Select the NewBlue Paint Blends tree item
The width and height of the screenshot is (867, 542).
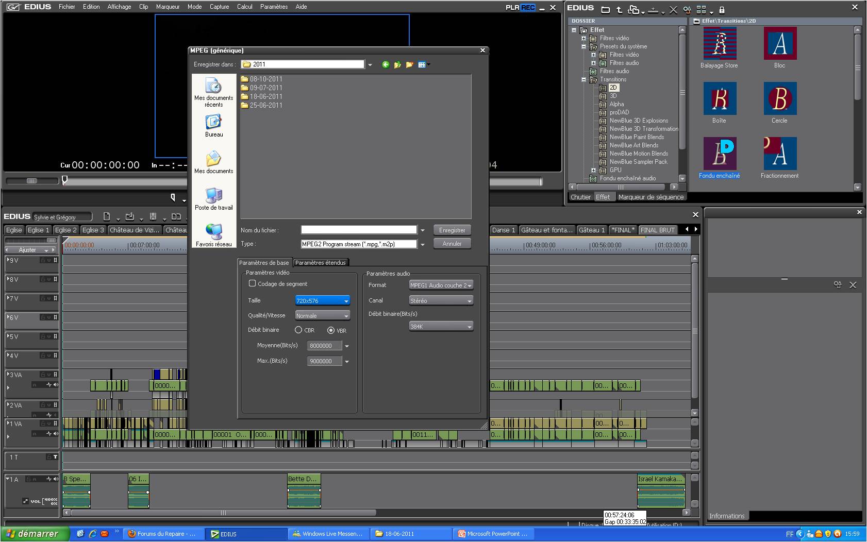(x=637, y=137)
